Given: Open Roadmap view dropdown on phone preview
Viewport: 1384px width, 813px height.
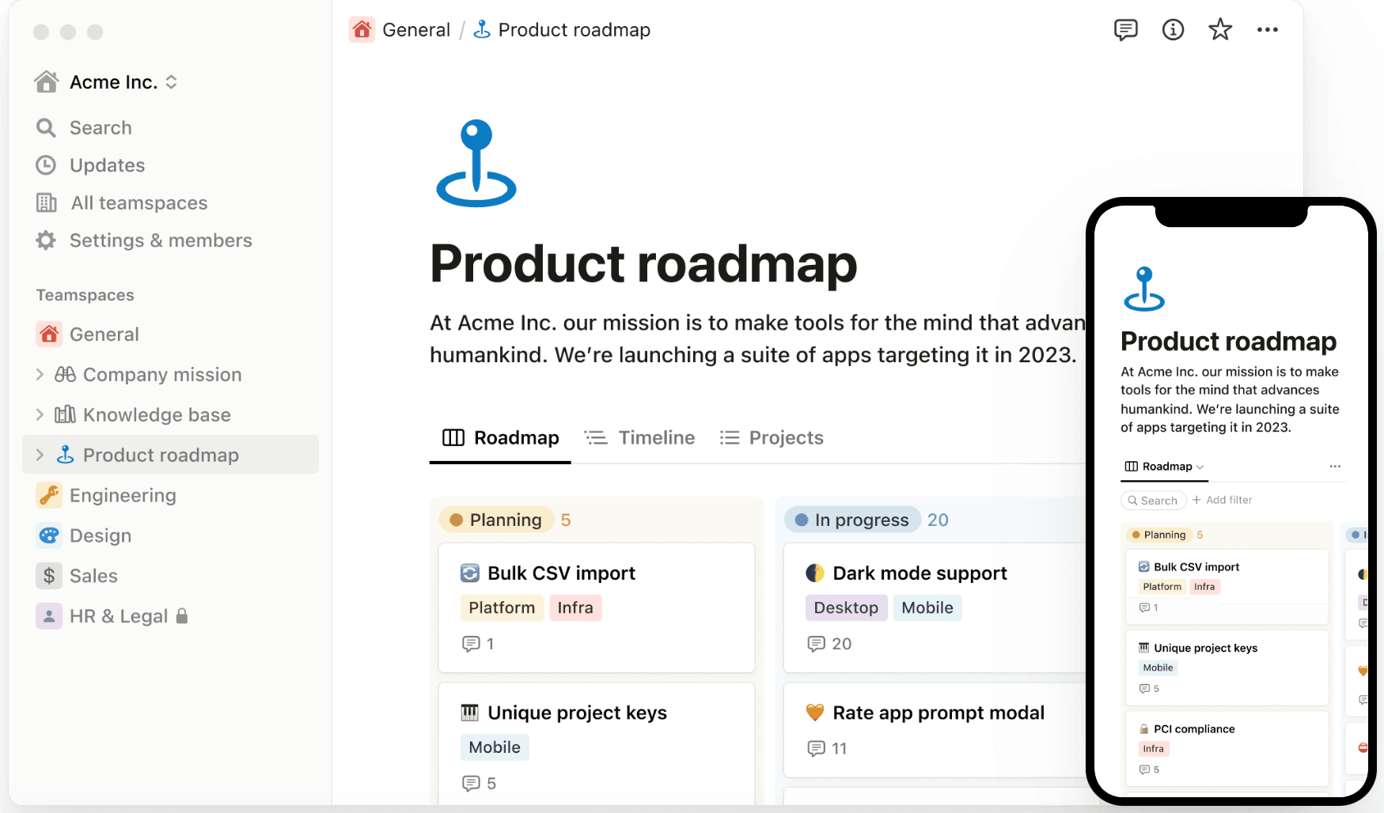Looking at the screenshot, I should click(1165, 467).
